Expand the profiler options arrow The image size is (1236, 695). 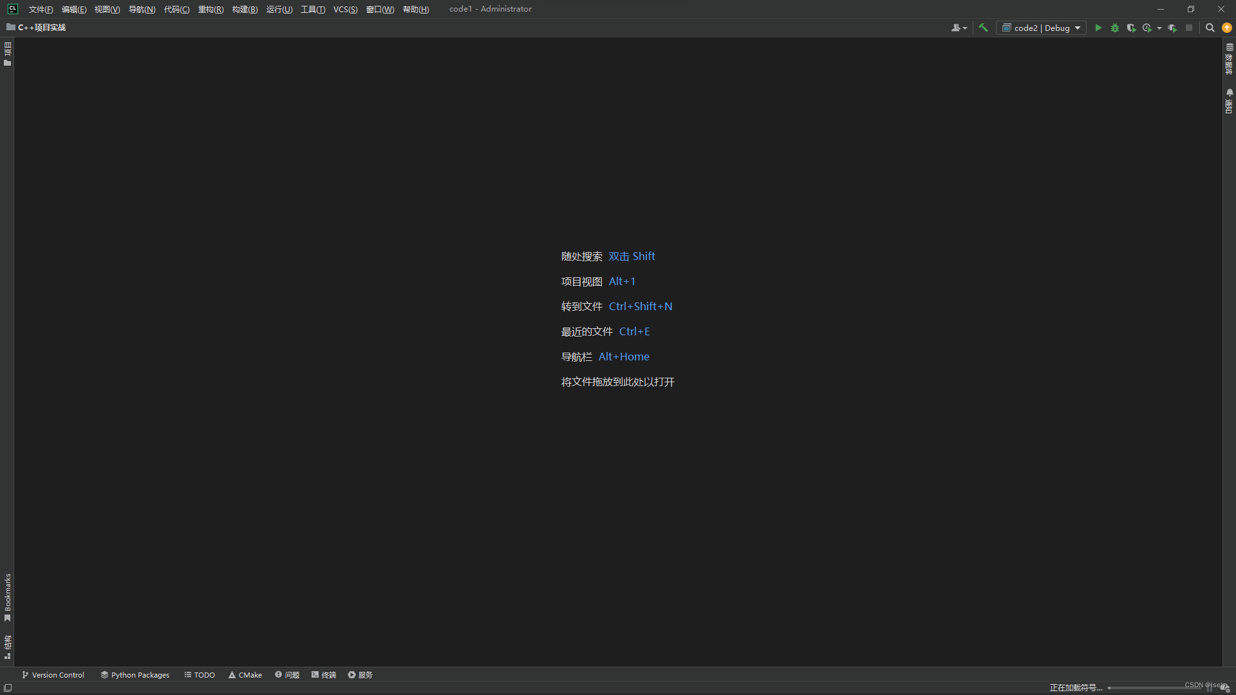point(1159,28)
